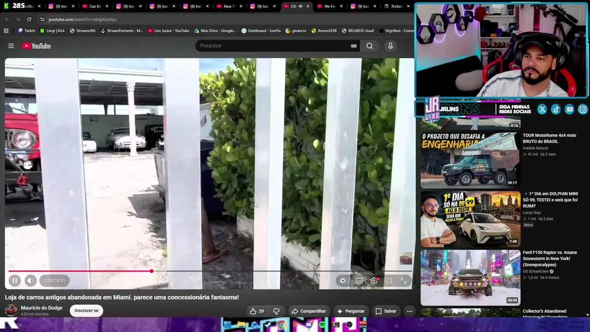Open Dashboard - LivePix bookmark
The image size is (590, 332).
pyautogui.click(x=261, y=31)
